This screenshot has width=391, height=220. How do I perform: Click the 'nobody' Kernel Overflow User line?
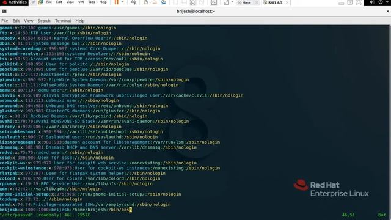click(73, 38)
